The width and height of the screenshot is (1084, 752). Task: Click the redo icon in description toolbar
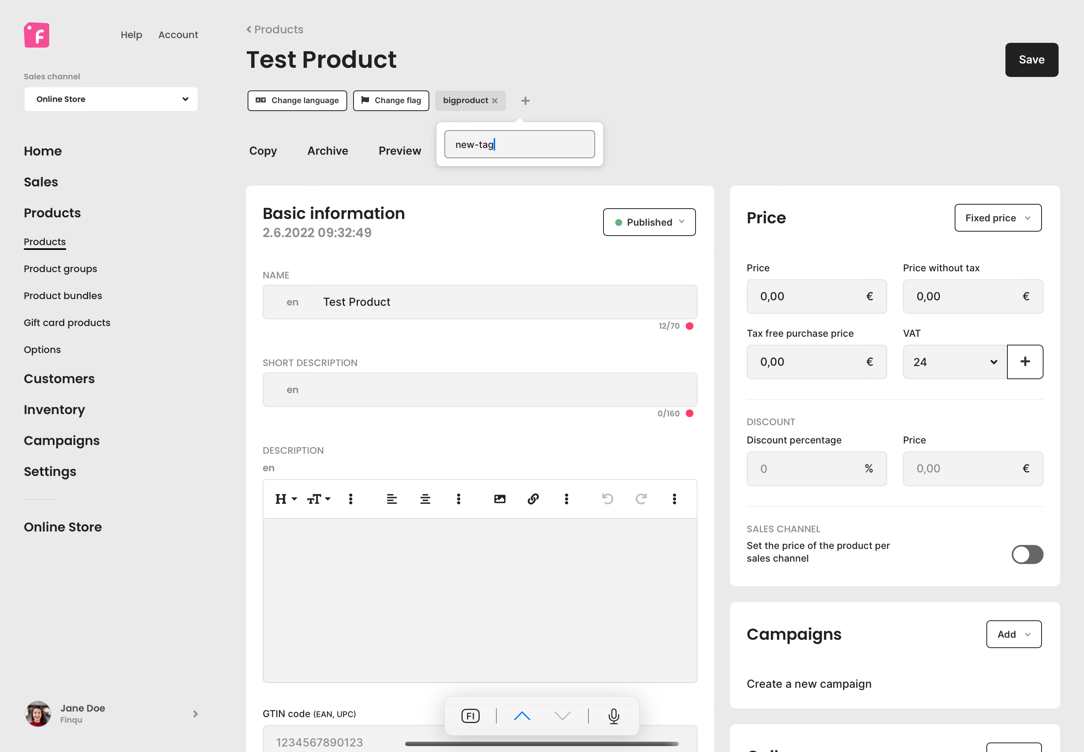[641, 497]
